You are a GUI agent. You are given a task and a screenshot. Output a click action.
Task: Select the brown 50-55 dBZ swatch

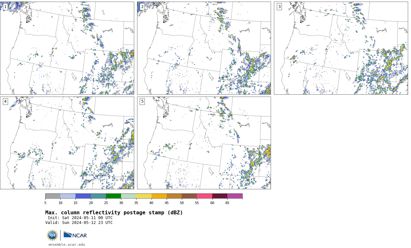(189, 196)
